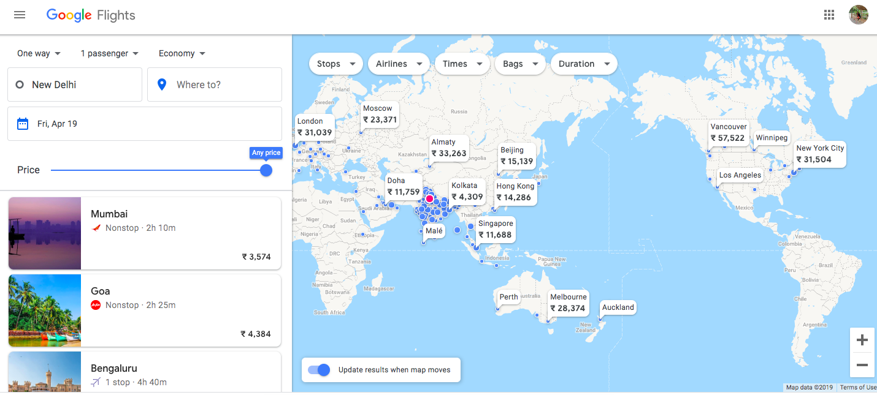Select the Winnipeg map label
877x395 pixels.
(772, 138)
